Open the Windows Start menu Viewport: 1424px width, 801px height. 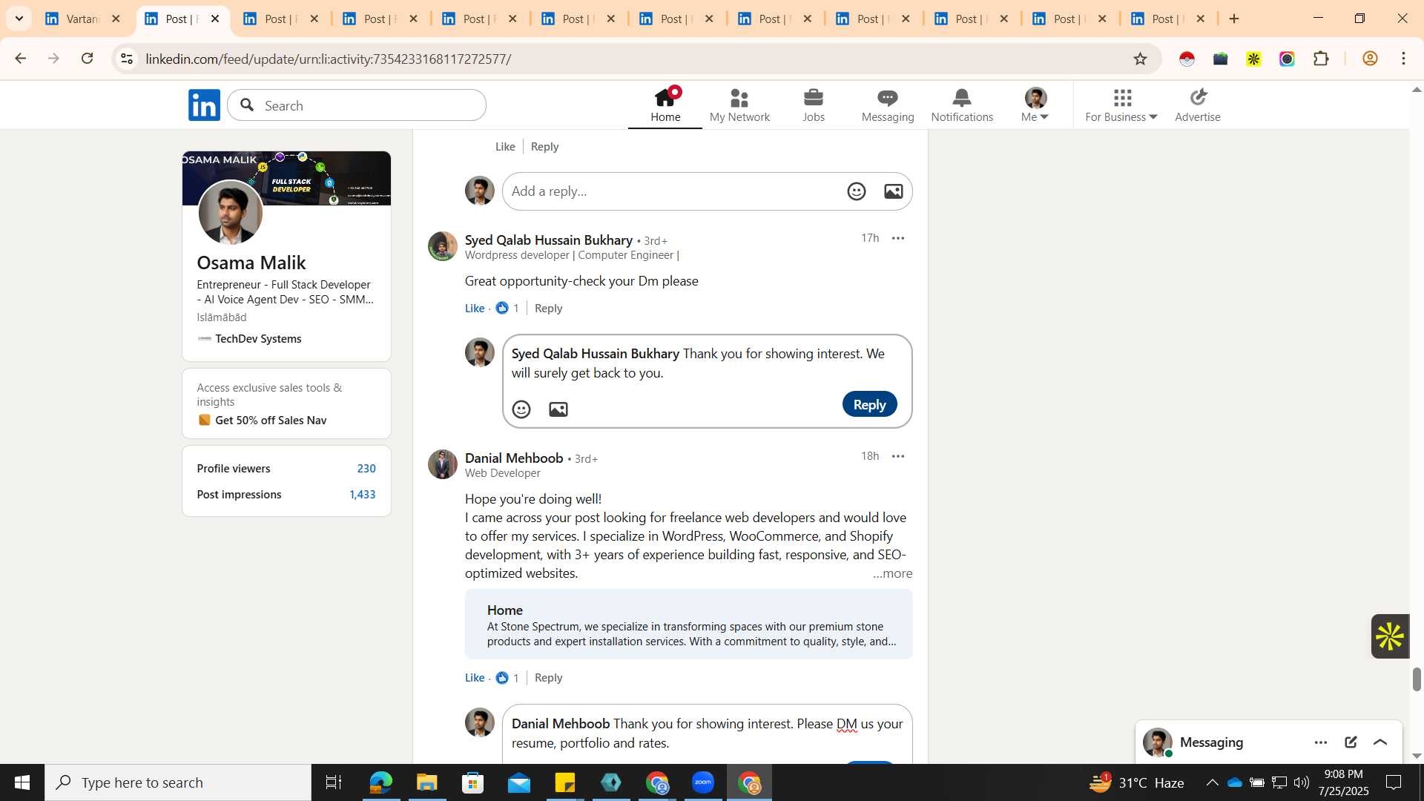(x=22, y=782)
